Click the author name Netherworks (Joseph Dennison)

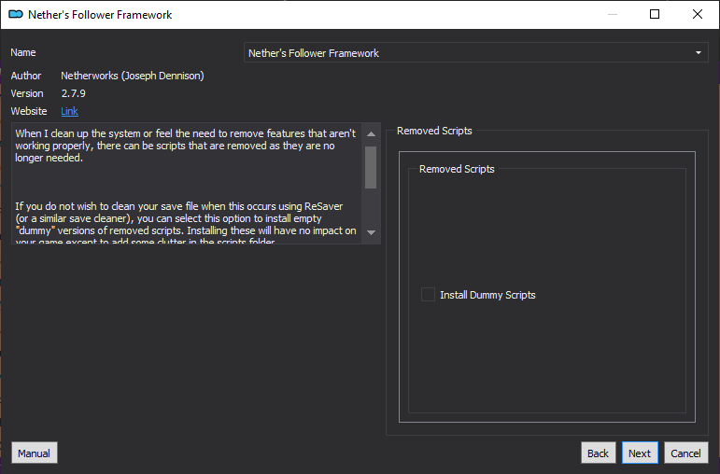pyautogui.click(x=133, y=76)
